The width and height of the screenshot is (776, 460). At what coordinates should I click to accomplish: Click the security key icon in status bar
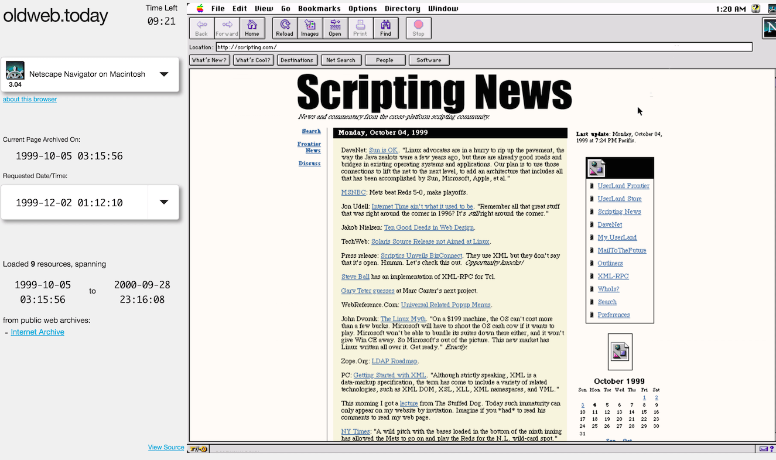click(198, 449)
